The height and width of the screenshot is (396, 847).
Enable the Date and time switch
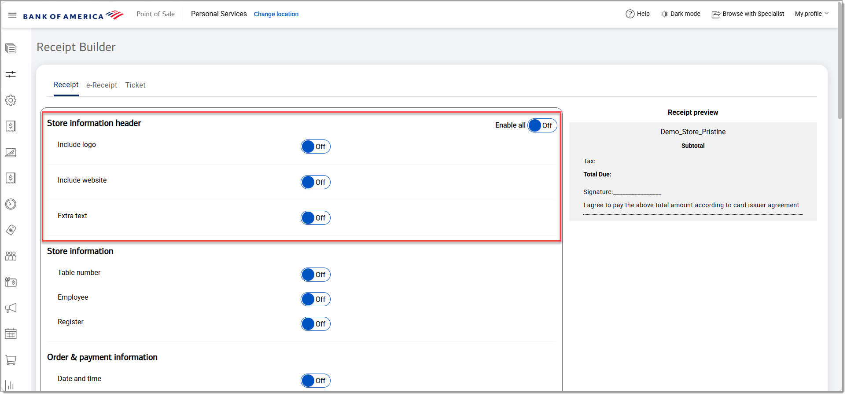click(x=316, y=381)
